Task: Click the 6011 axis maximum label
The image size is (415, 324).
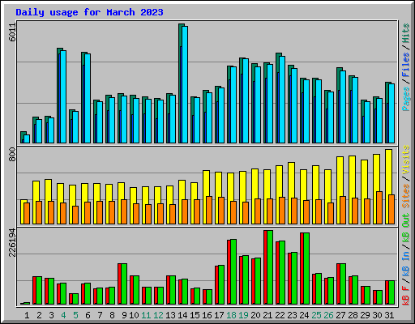Action: pyautogui.click(x=12, y=32)
